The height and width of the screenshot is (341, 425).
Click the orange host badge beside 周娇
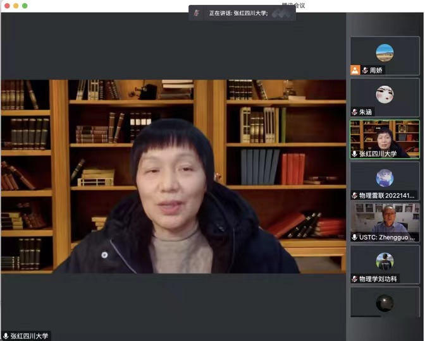pyautogui.click(x=355, y=70)
